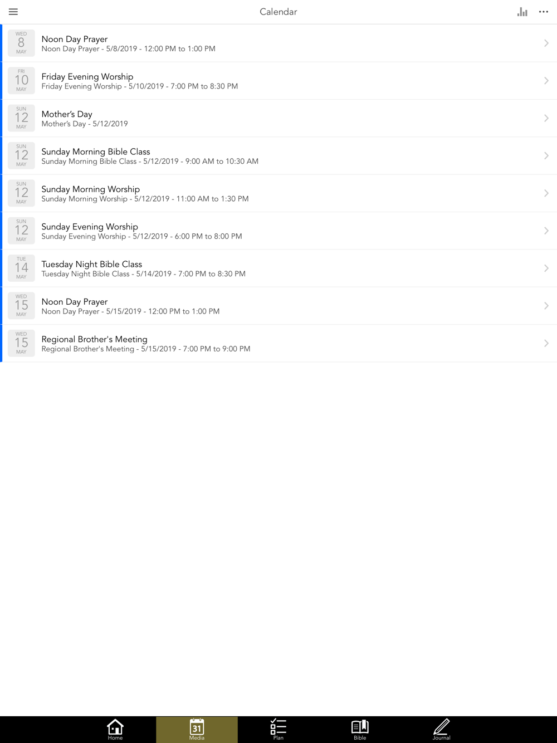
Task: Open the Journal tab
Action: coord(442,730)
